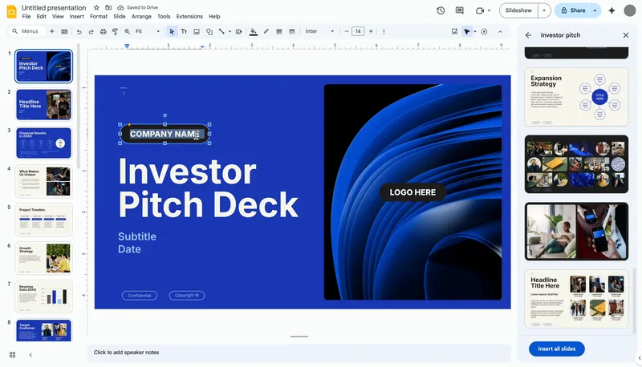Choose the 'Expansion Strategy' template slide
Screen dimensions: 642x367
click(576, 97)
